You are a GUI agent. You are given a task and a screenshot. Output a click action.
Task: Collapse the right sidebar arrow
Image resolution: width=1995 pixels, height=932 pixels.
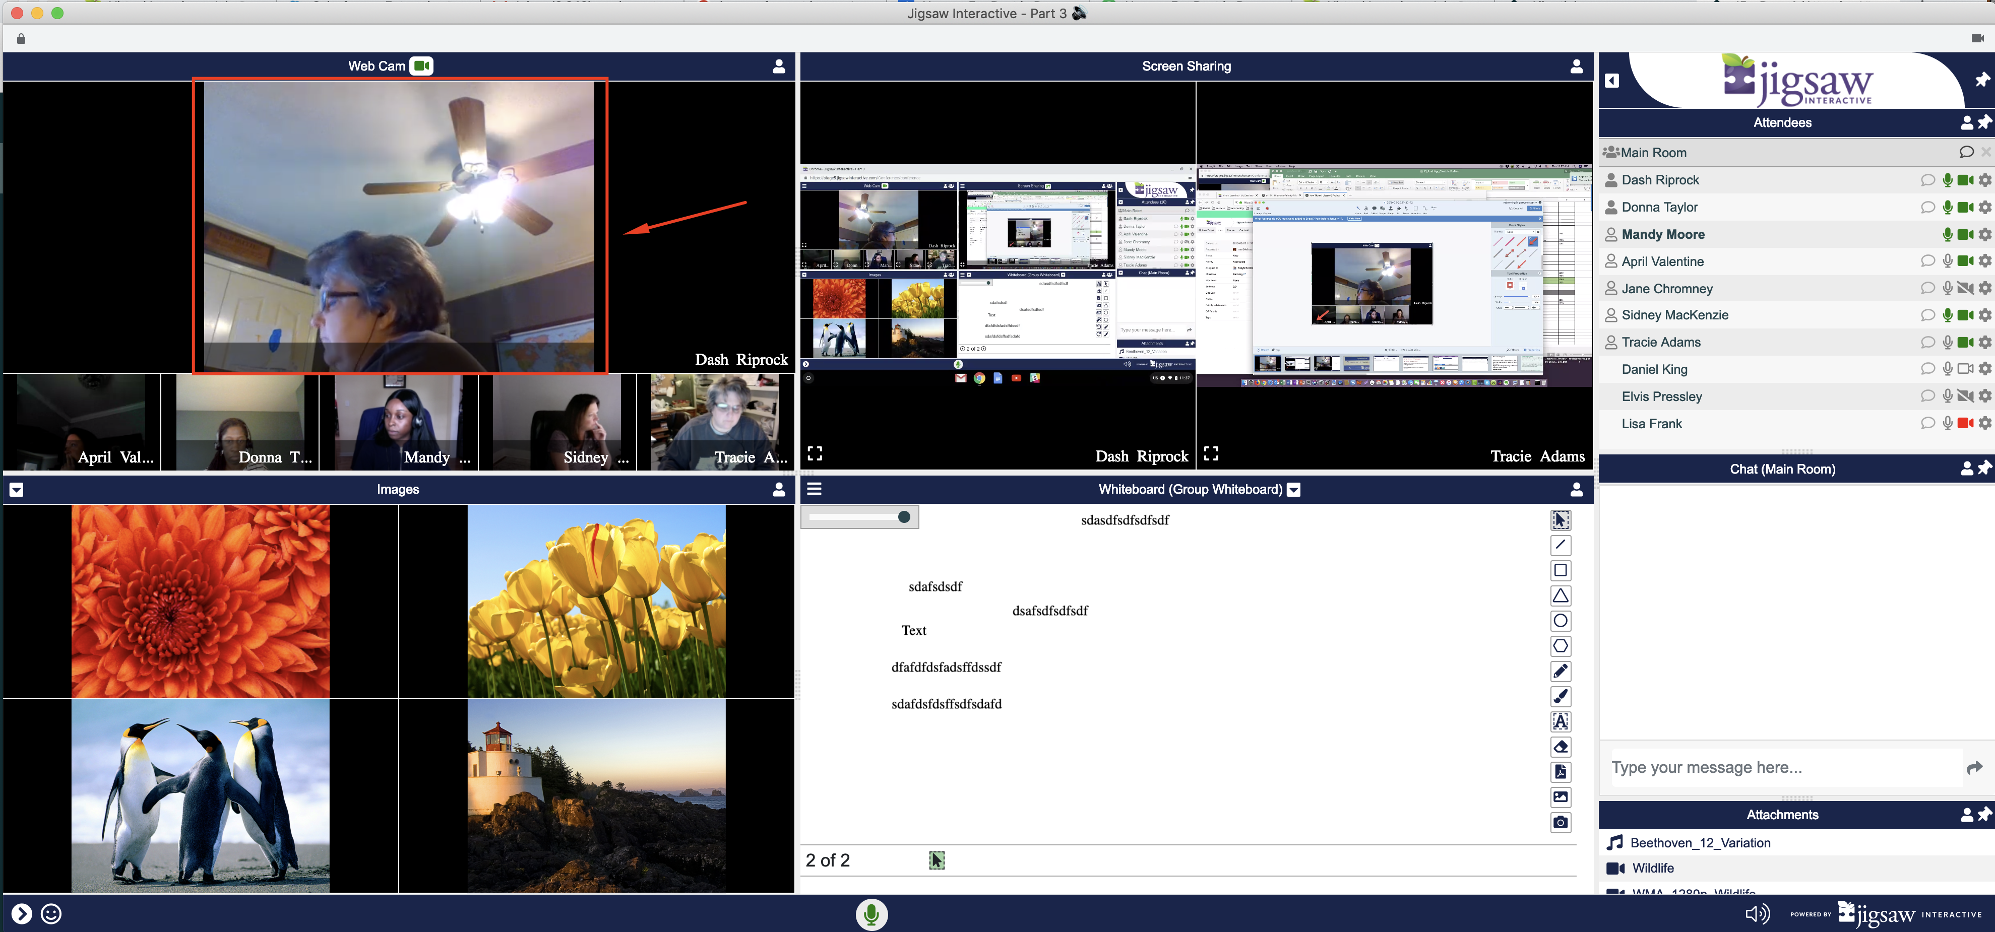click(1611, 81)
